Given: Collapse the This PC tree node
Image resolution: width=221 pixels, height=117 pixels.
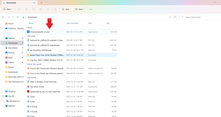Looking at the screenshot, I should coord(3,96).
